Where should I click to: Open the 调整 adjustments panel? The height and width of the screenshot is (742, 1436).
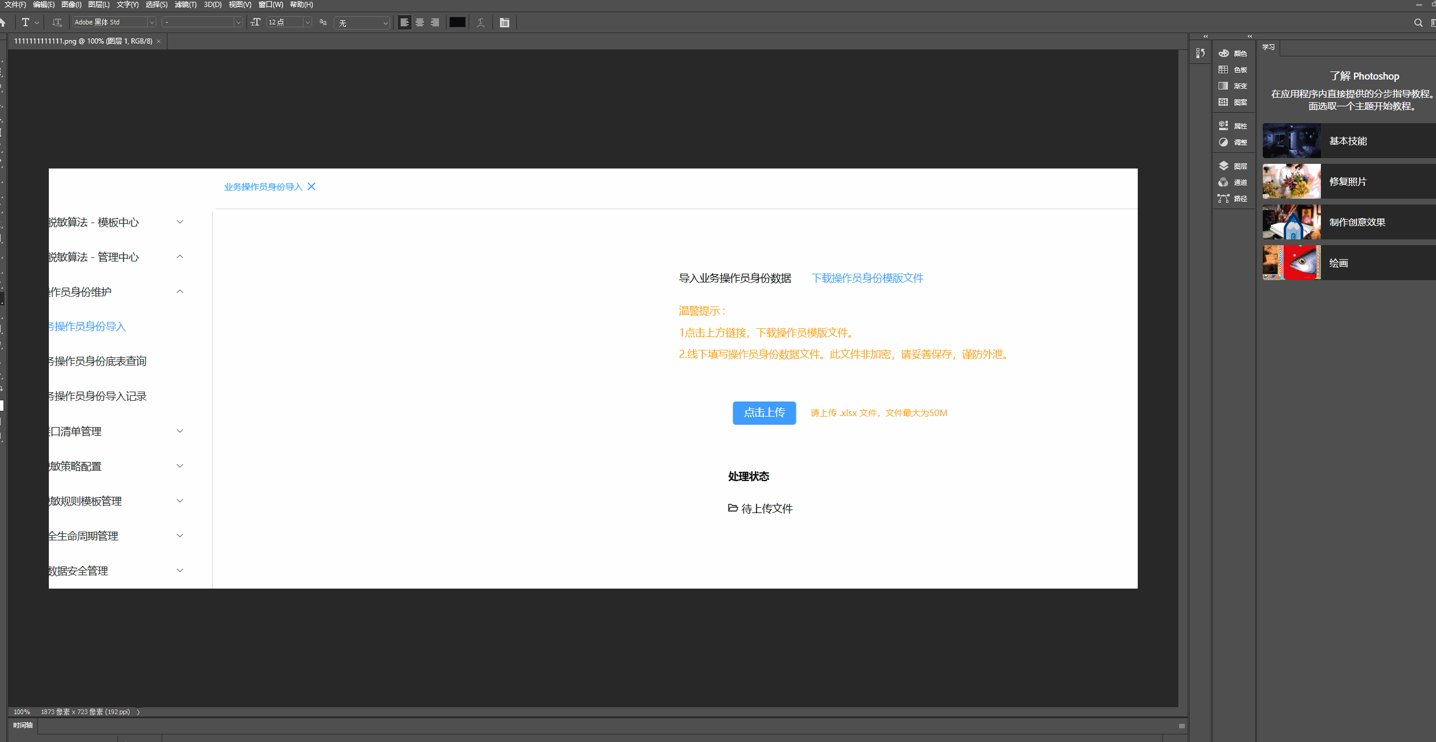[x=1233, y=142]
